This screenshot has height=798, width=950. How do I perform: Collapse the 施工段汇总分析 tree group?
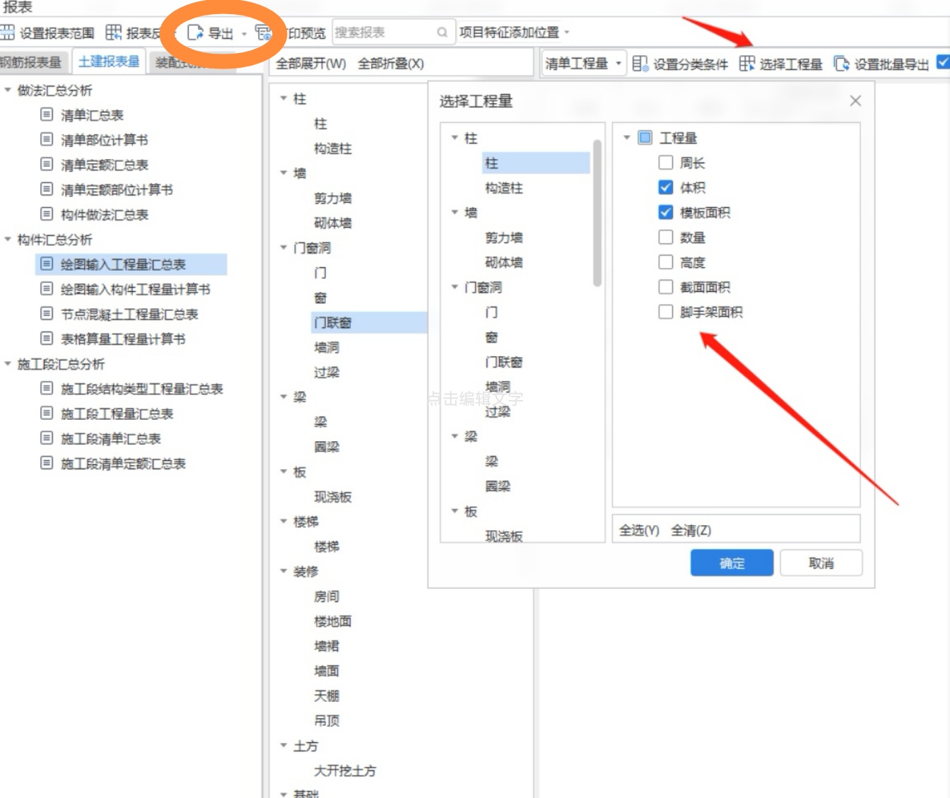[8, 363]
